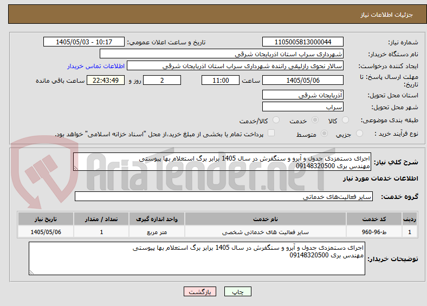Click the deadline hour field 11:00
The image size is (427, 306).
221,80
